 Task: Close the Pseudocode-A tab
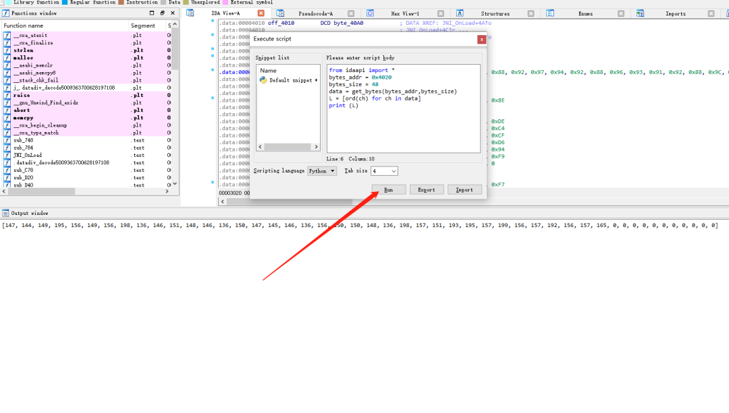351,13
